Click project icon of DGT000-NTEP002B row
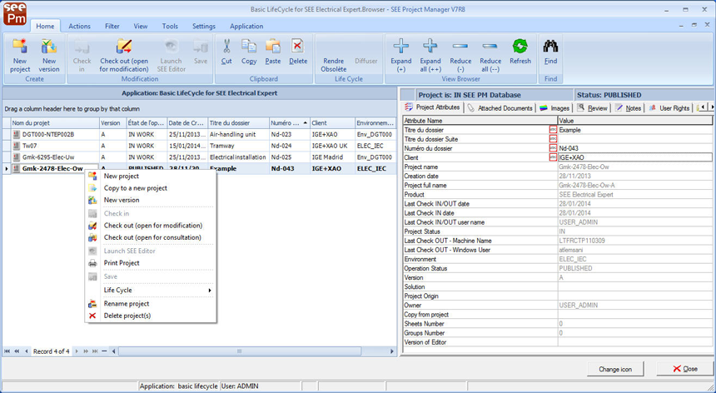 pyautogui.click(x=17, y=135)
